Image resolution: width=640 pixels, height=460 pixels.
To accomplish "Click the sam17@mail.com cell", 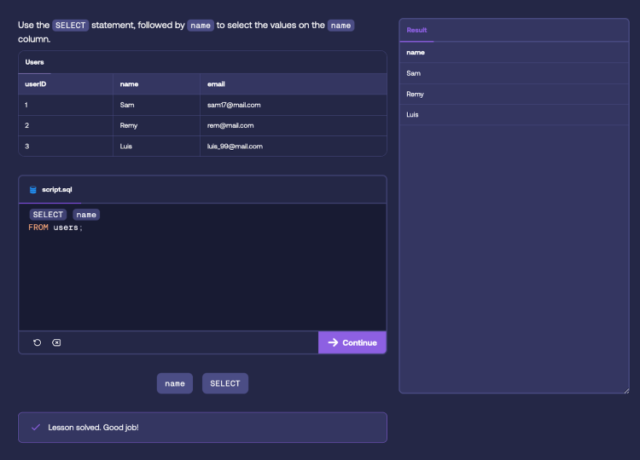I will [x=234, y=105].
